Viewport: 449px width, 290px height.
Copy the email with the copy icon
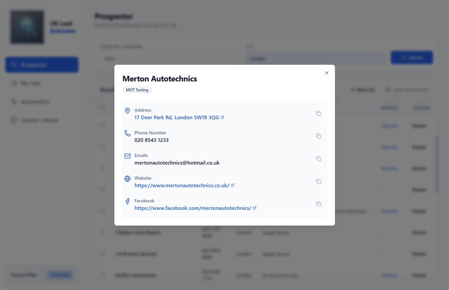click(318, 158)
